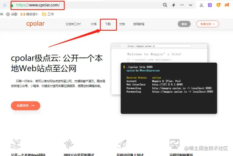Click the pinwheel feature icon

(x=69, y=144)
